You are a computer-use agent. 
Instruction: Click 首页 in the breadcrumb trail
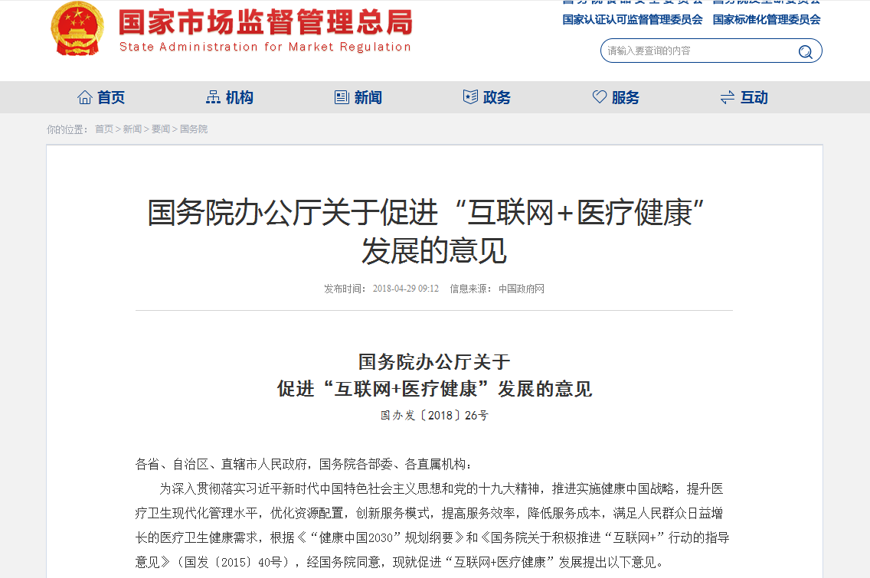tap(104, 129)
